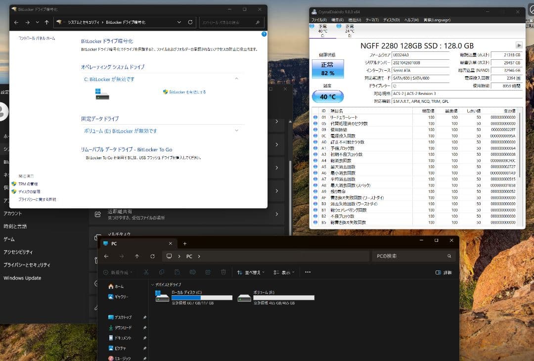The width and height of the screenshot is (534, 361).
Task: Go up one level in BitLocker window
Action: (46, 22)
